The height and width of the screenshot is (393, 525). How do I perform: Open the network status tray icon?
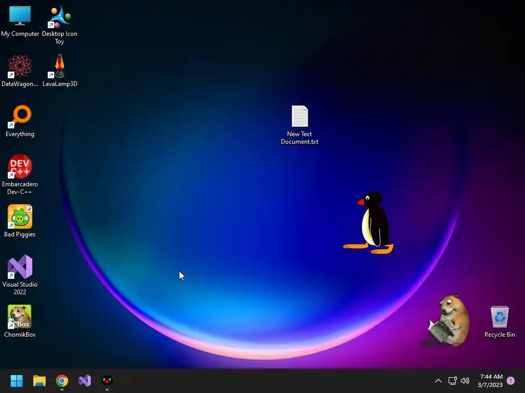click(453, 381)
